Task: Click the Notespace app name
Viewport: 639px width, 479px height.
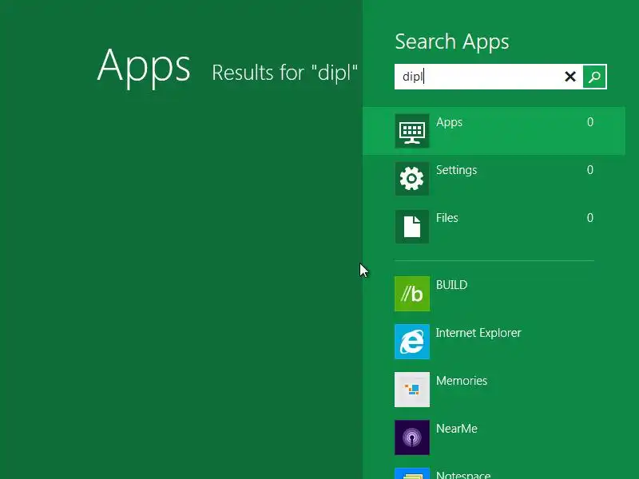Action: [x=463, y=475]
